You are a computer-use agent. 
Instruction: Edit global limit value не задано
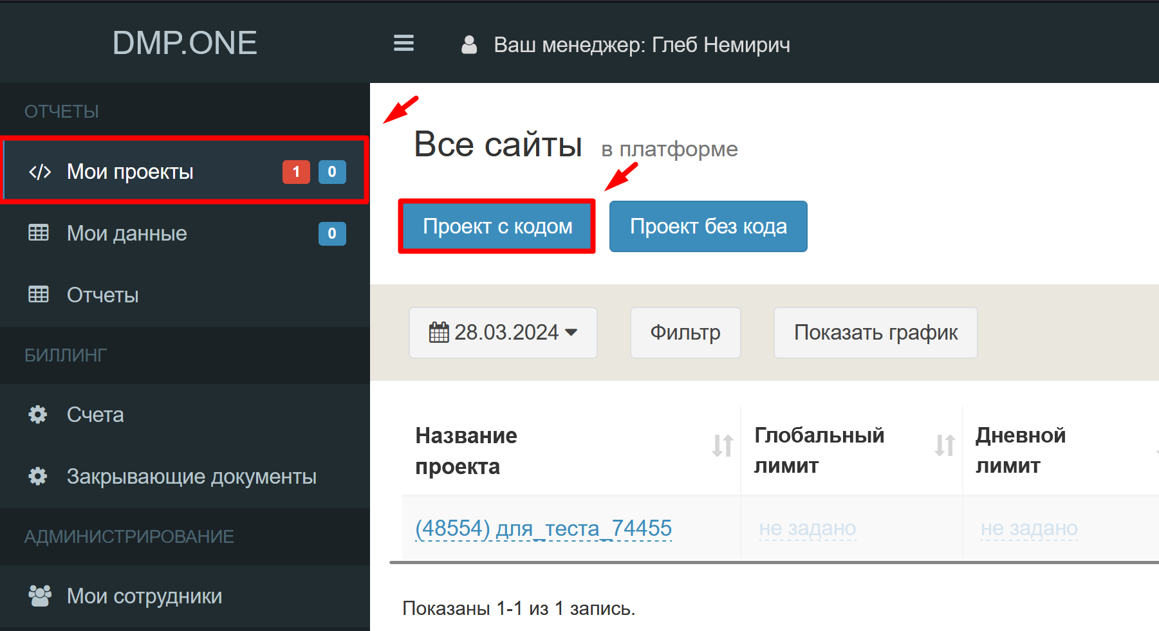pos(808,528)
